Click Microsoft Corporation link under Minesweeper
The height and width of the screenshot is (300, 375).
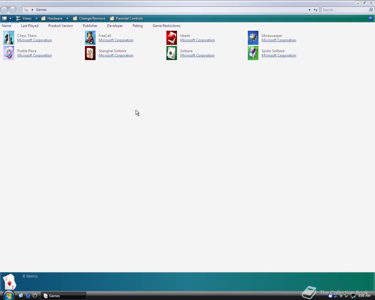[279, 40]
